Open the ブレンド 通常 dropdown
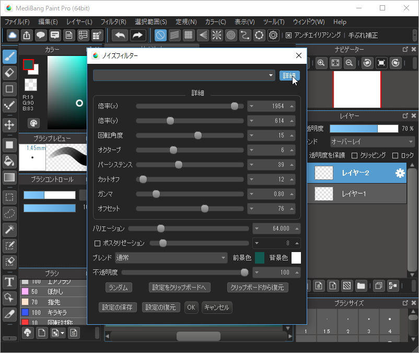The height and width of the screenshot is (353, 419). coord(171,258)
